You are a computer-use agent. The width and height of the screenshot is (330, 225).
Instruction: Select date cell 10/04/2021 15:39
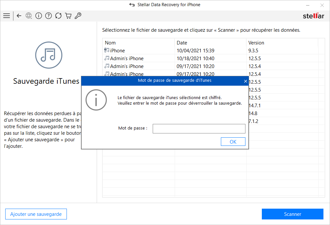(x=196, y=51)
